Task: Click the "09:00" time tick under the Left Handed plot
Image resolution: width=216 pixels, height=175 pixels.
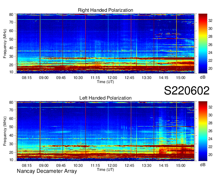Action: pyautogui.click(x=44, y=165)
